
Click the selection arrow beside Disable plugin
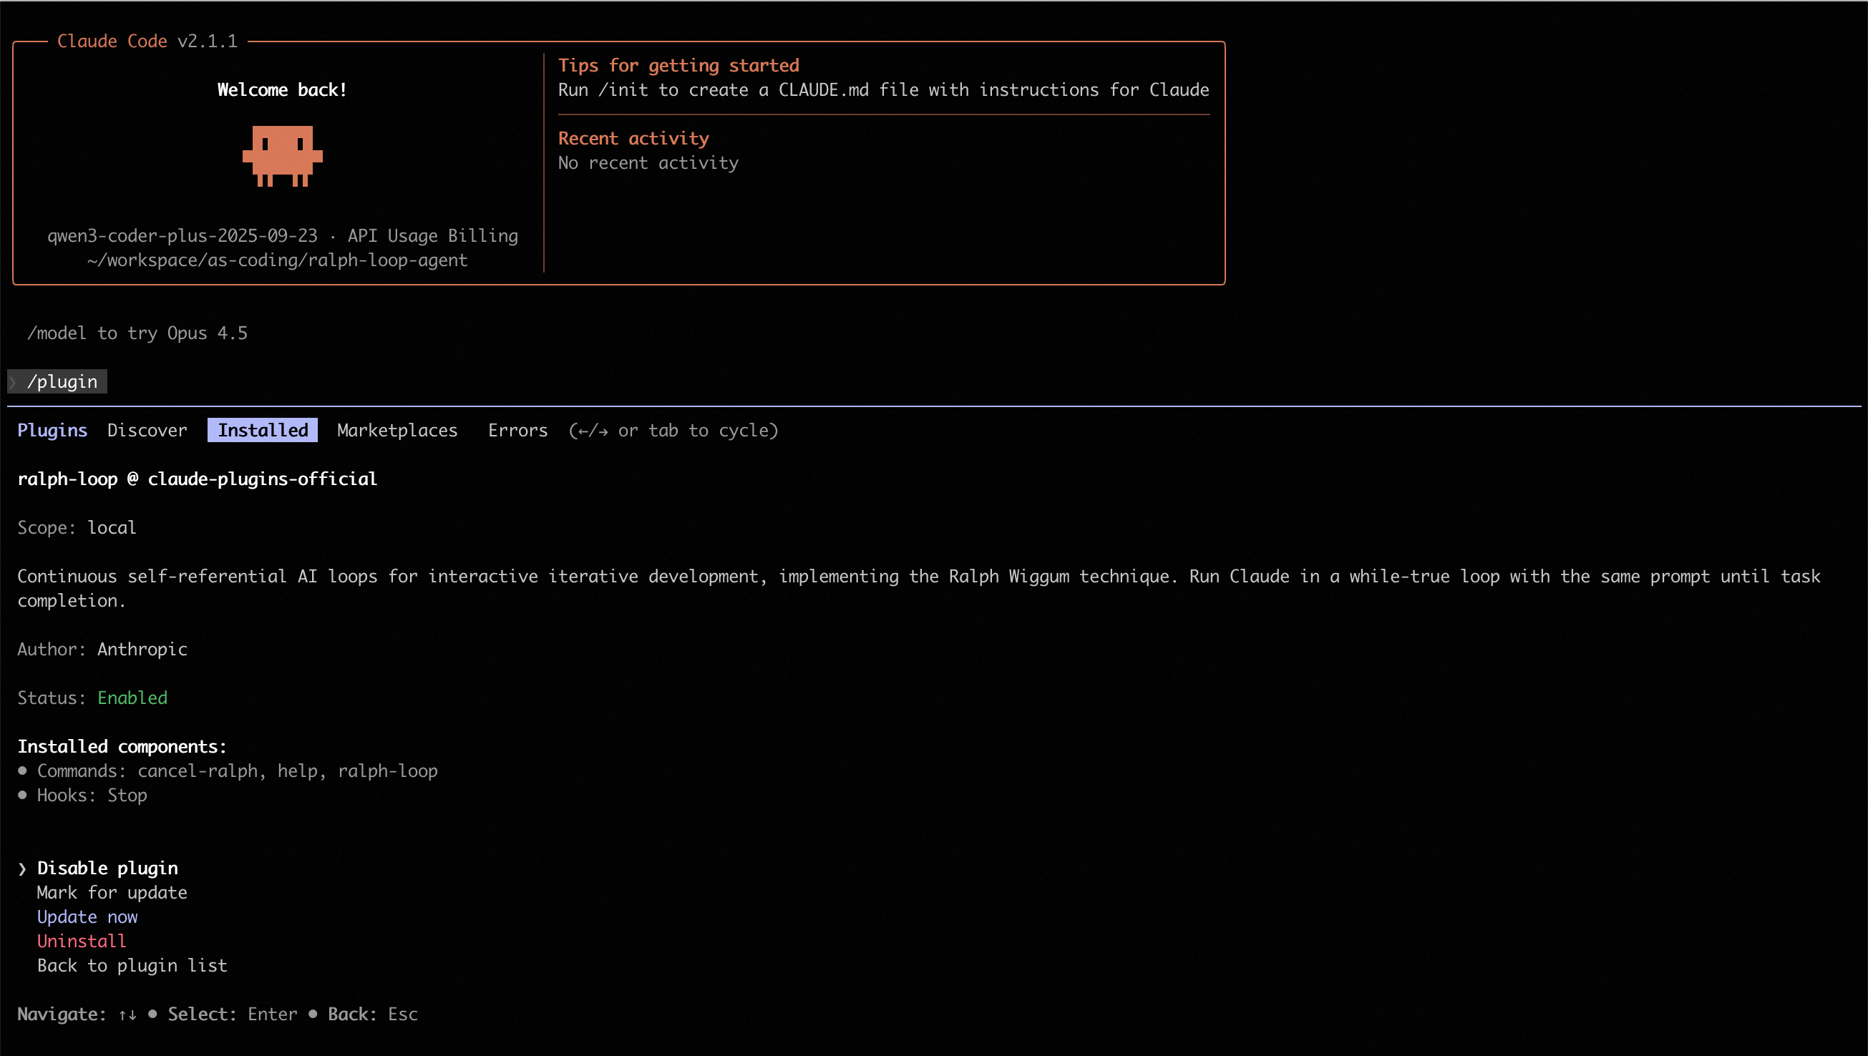[22, 868]
